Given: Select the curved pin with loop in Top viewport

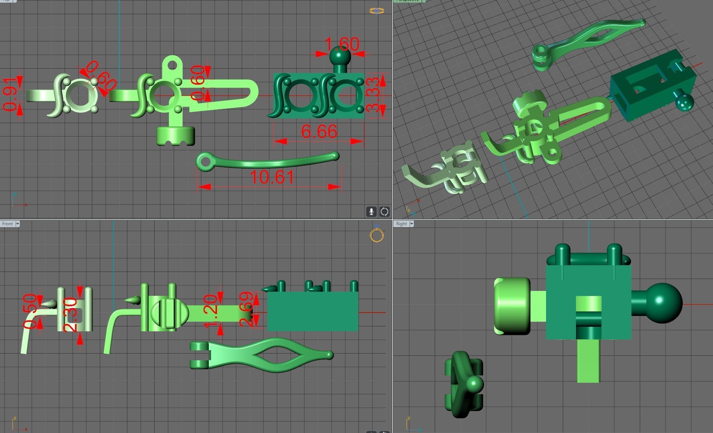Looking at the screenshot, I should (267, 161).
